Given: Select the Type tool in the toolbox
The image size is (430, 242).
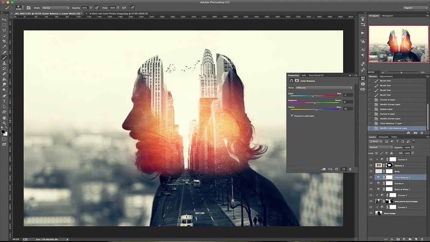Looking at the screenshot, I should (4, 101).
